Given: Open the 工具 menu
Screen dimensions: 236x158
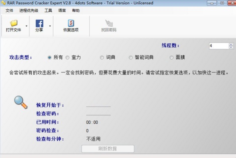Looking at the screenshot, I should (x=48, y=11).
